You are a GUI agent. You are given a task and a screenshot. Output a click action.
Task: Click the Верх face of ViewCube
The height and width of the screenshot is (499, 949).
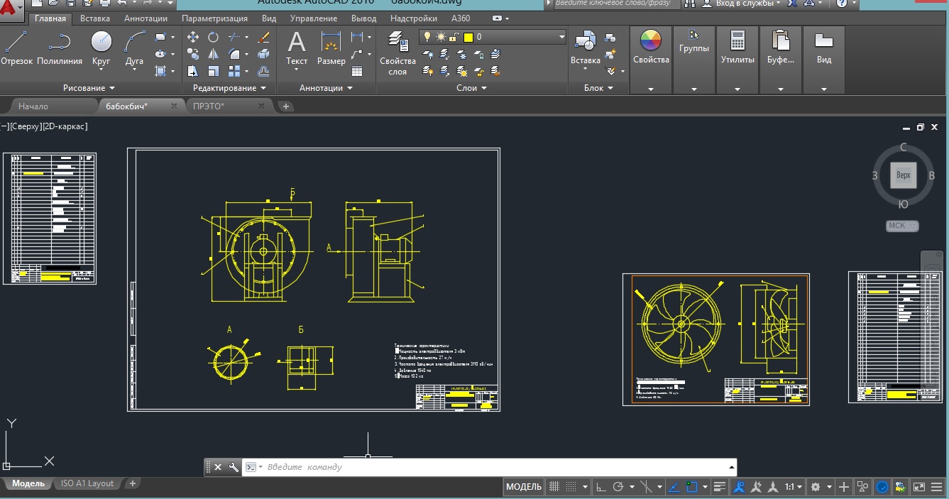[903, 175]
